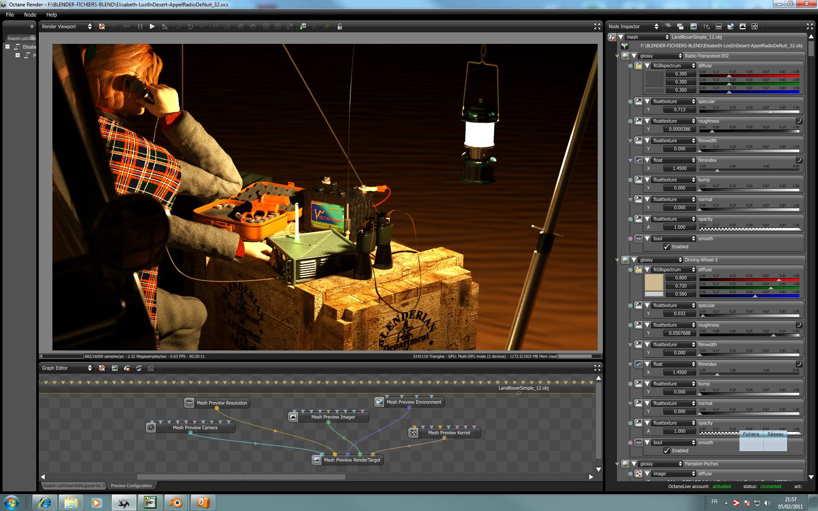Open the Graph Editor panel type dropdown
The image size is (818, 511).
[x=67, y=368]
